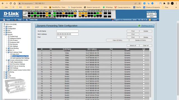
Task: Open the browser profile avatar
Action: (x=172, y=3)
